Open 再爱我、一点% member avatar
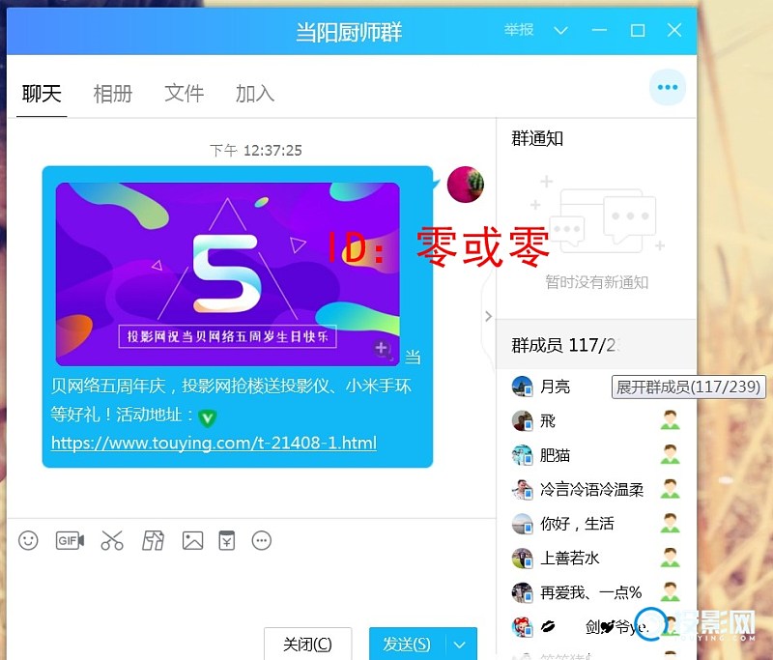The image size is (773, 660). [522, 592]
